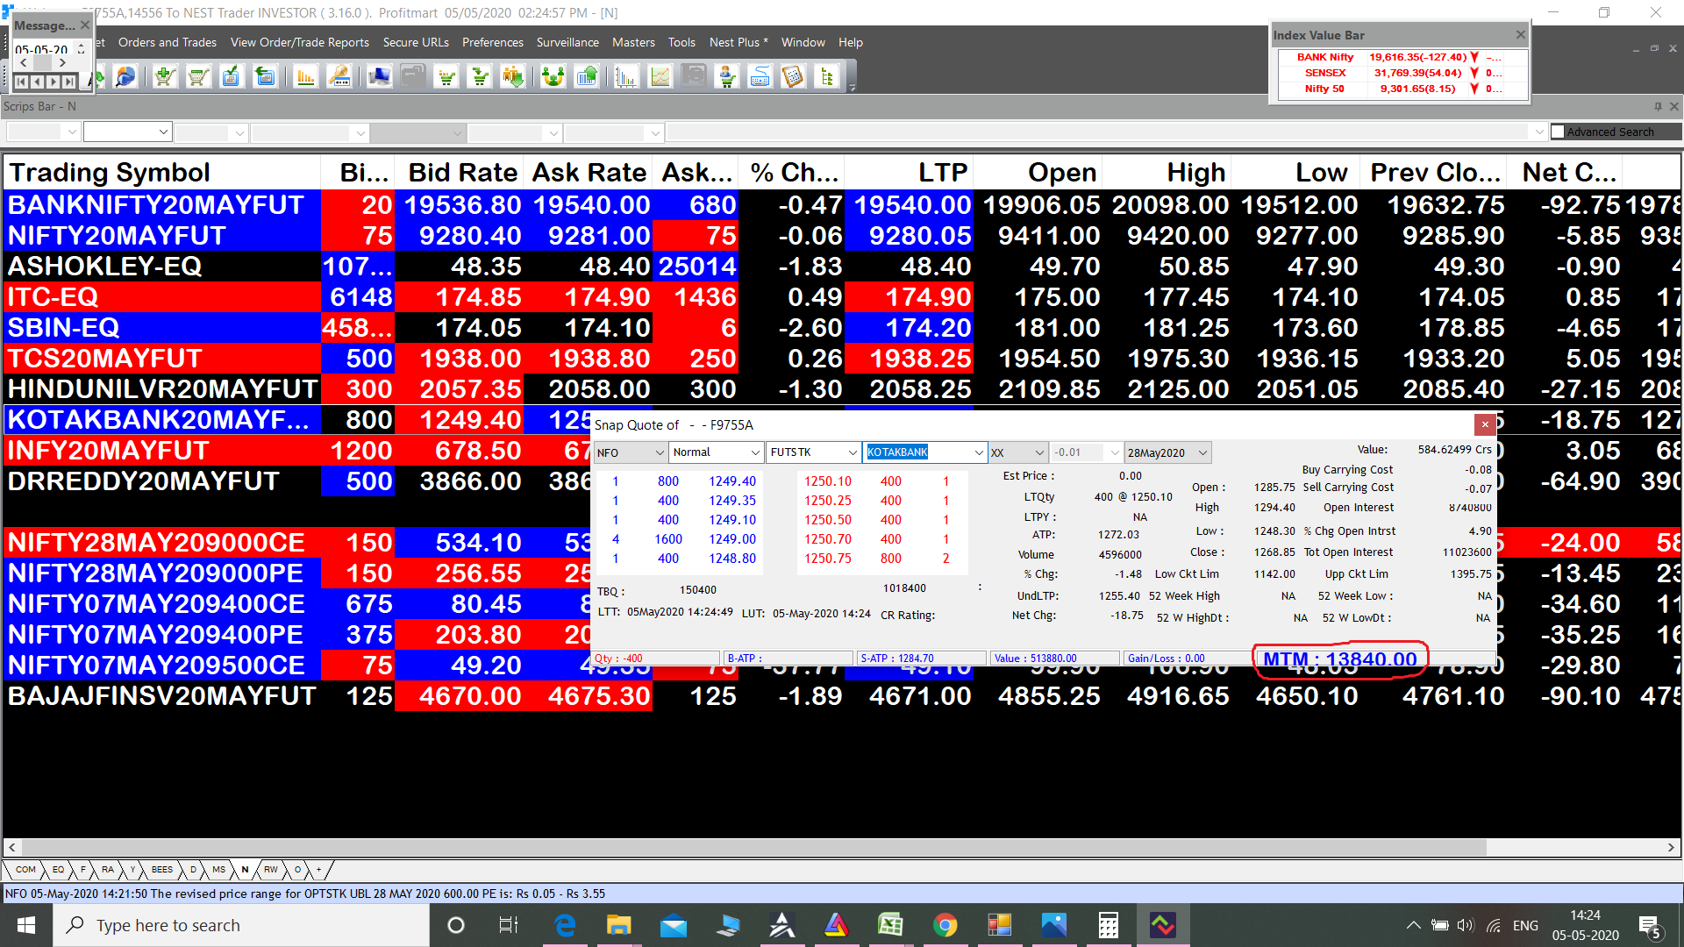This screenshot has height=947, width=1684.
Task: Click the market watch horizontal scrollbar right arrow
Action: 1671,848
